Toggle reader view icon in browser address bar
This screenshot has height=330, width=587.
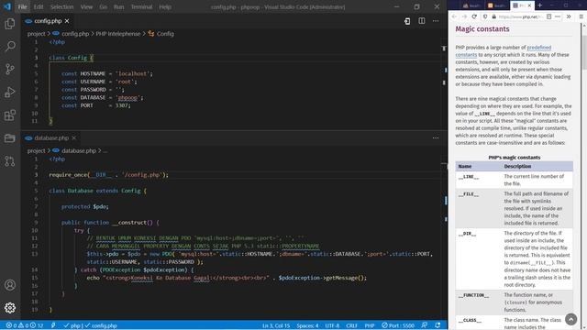pos(548,16)
